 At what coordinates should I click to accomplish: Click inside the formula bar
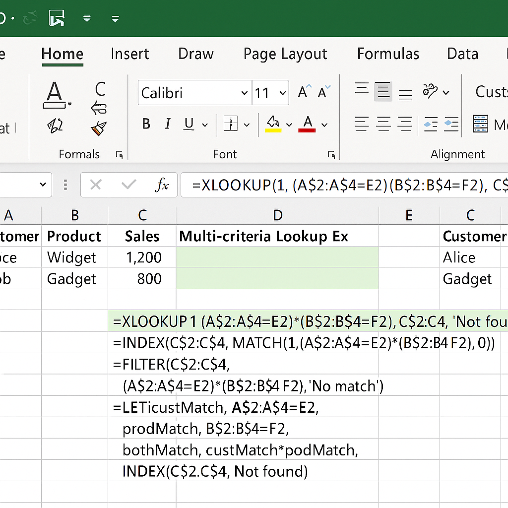(347, 185)
